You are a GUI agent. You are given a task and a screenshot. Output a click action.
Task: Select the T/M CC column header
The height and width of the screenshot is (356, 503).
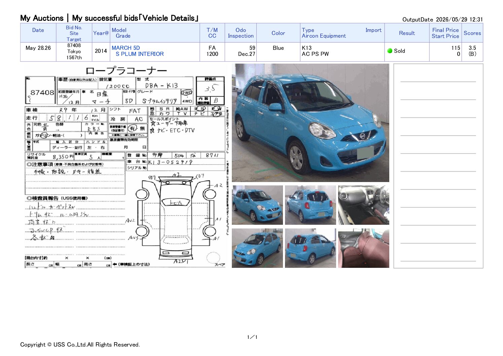click(212, 33)
